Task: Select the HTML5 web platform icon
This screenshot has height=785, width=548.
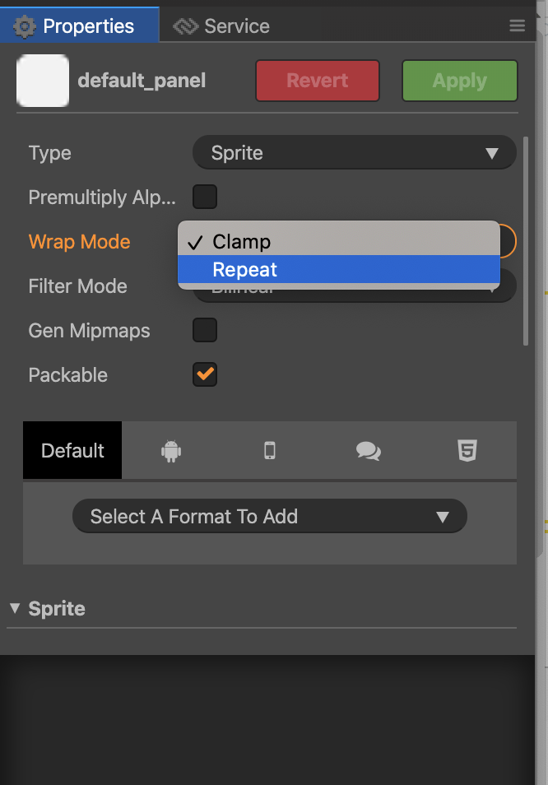Action: pyautogui.click(x=467, y=450)
